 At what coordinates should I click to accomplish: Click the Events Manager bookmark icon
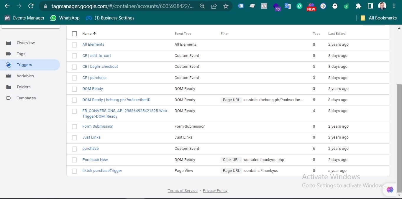coord(7,18)
